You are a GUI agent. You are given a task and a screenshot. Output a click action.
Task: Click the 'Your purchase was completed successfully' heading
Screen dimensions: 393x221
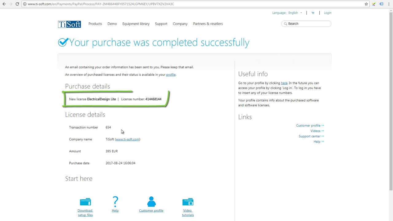pos(159,42)
